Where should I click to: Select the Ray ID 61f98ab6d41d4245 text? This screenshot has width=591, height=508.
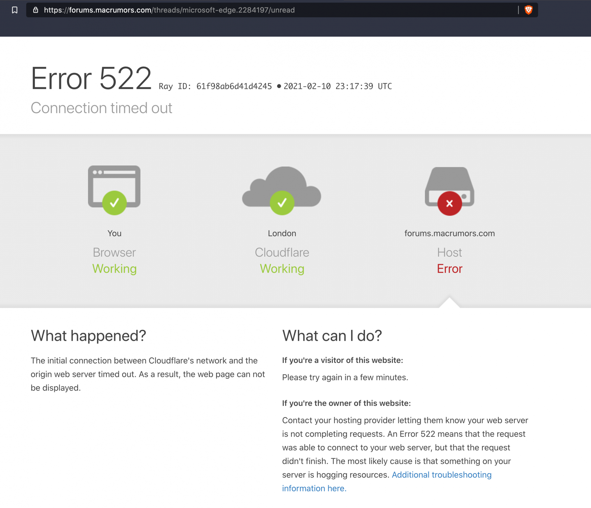[x=215, y=86]
